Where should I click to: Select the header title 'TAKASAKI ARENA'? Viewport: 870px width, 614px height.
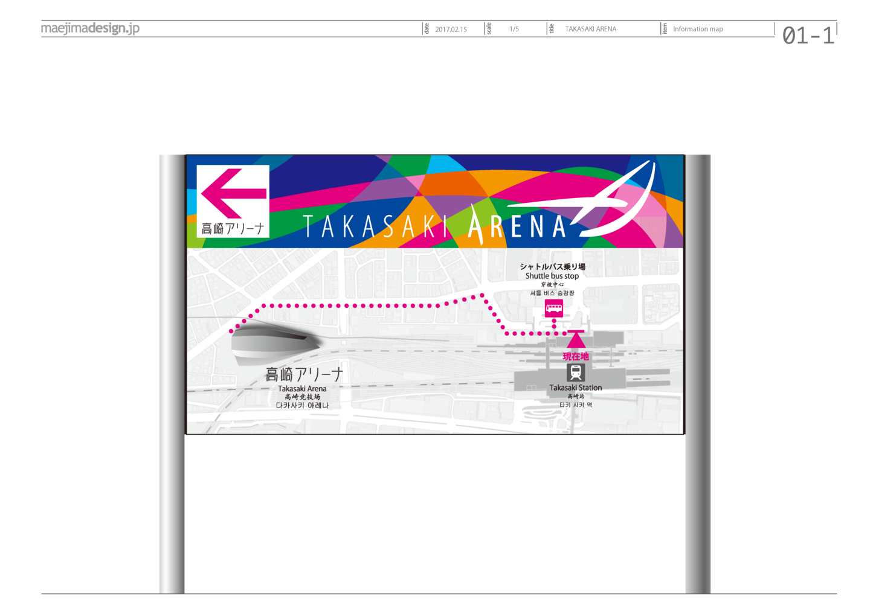(x=590, y=29)
